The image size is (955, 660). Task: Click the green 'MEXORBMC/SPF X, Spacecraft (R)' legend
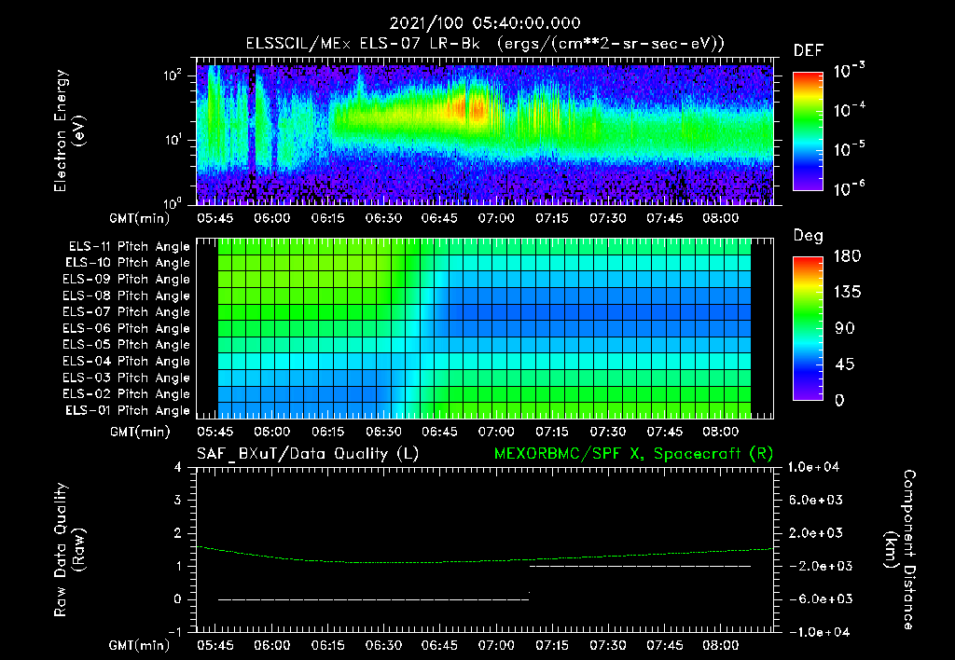633,454
